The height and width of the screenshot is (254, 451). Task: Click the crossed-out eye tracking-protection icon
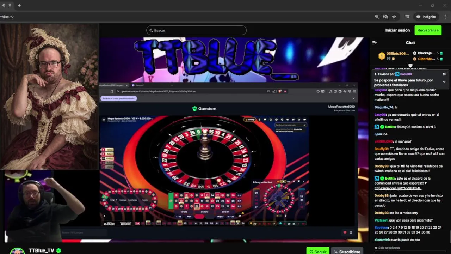pos(385,17)
